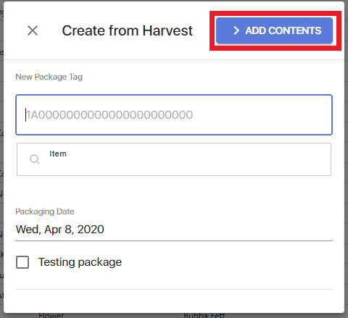Click the New Package Tag label
The width and height of the screenshot is (348, 318).
(49, 77)
